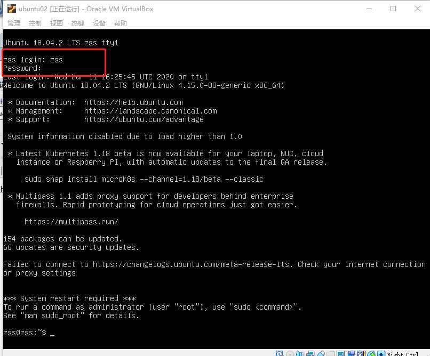Click the 'zss login: zss' line
430x356 pixels.
(x=33, y=60)
